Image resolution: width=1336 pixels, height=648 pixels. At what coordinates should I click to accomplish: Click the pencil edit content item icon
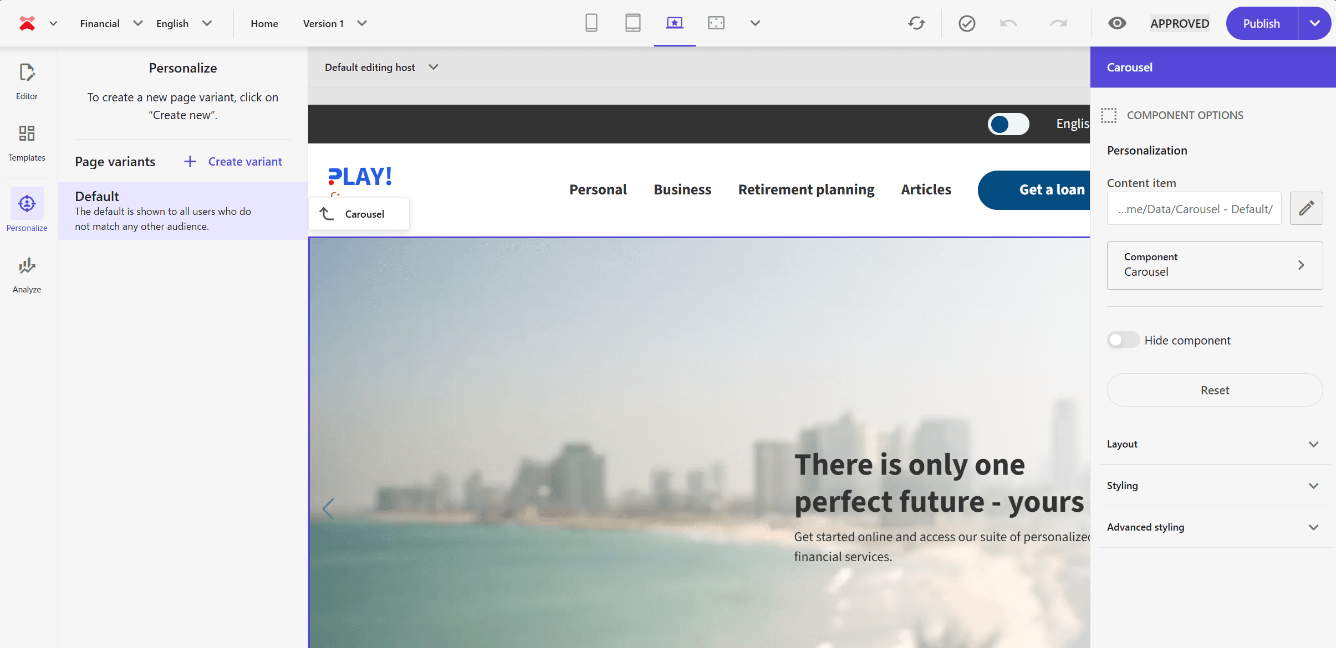[1306, 208]
